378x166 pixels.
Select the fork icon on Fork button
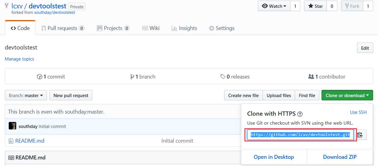pos(347,6)
